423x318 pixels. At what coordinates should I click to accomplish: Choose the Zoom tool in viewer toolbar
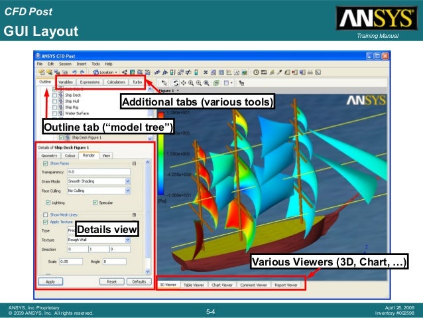point(191,83)
